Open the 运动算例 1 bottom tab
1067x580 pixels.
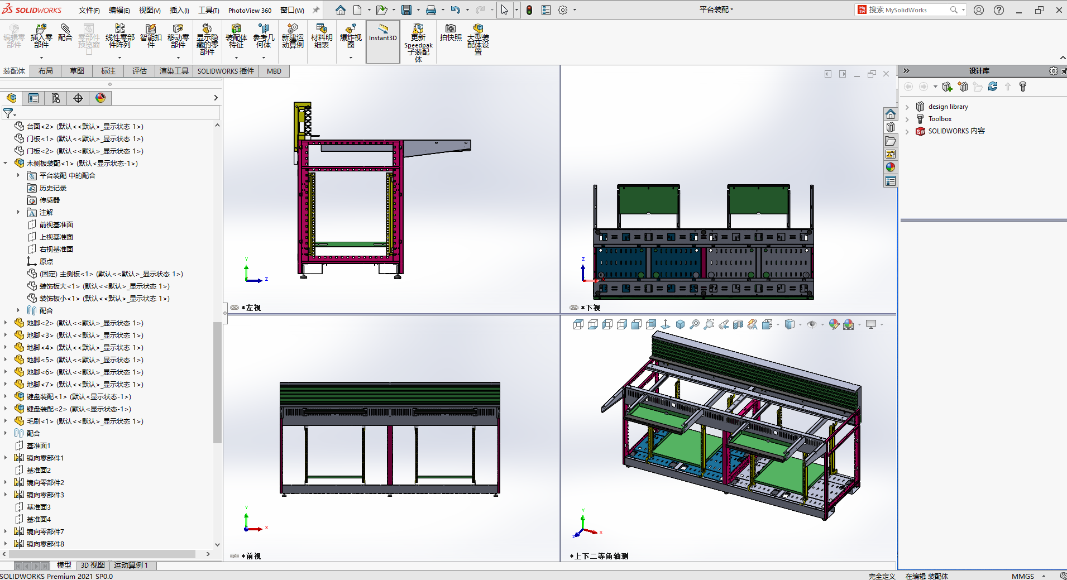click(131, 565)
